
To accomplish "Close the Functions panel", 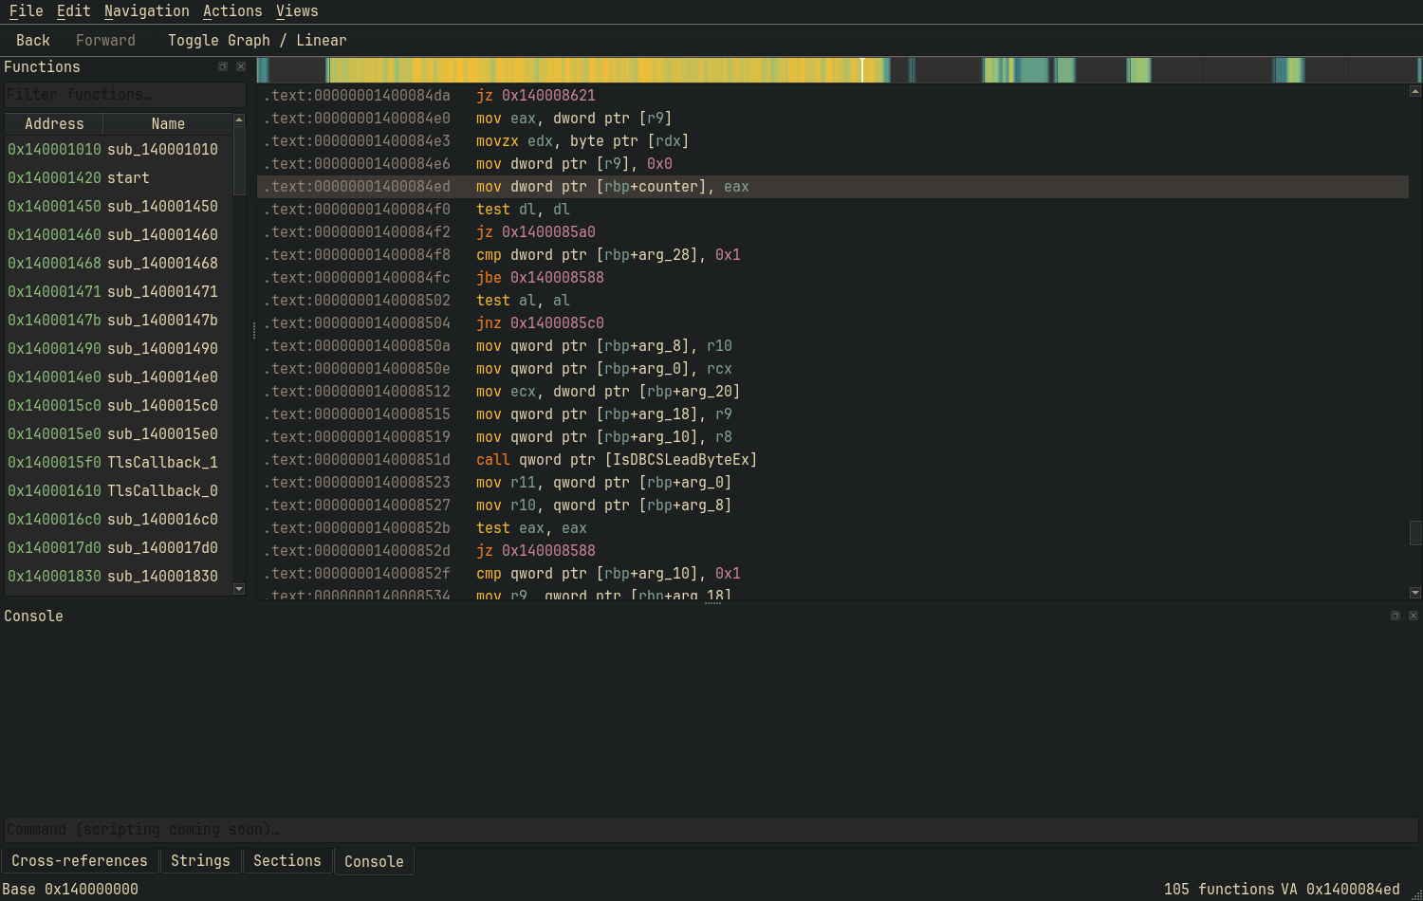I will [241, 66].
